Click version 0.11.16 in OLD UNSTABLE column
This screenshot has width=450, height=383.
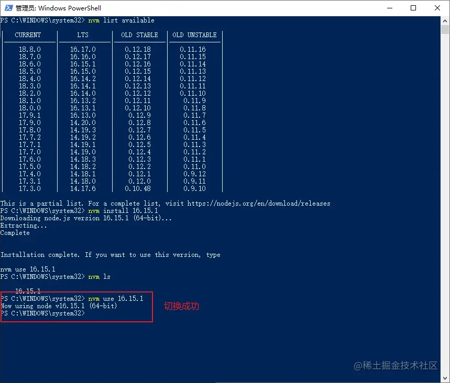pos(193,49)
